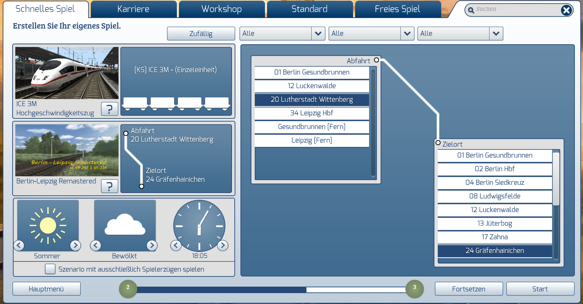This screenshot has width=583, height=304.
Task: Click the step progress bar track
Action: click(271, 290)
